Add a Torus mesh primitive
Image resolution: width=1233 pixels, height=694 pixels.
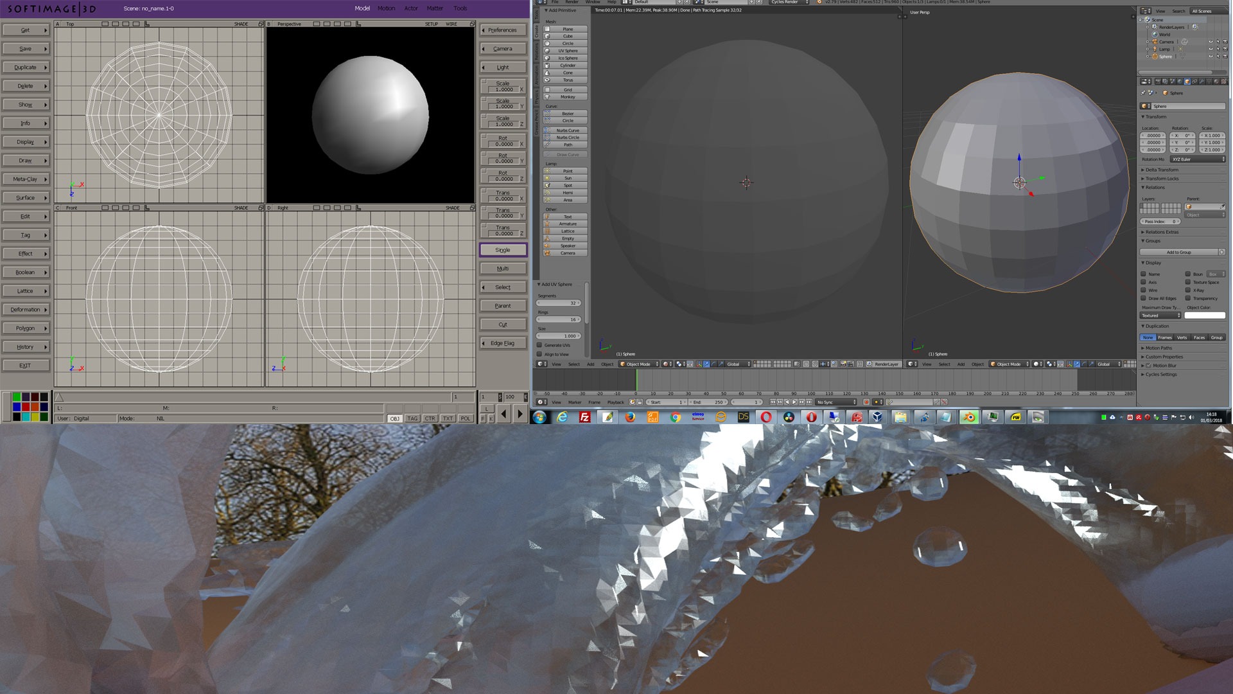[566, 80]
